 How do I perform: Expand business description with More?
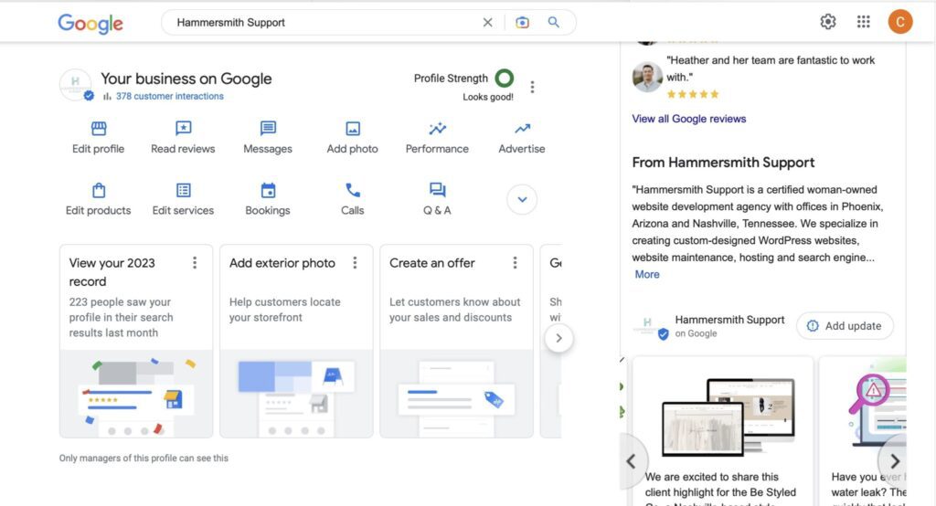pyautogui.click(x=647, y=275)
